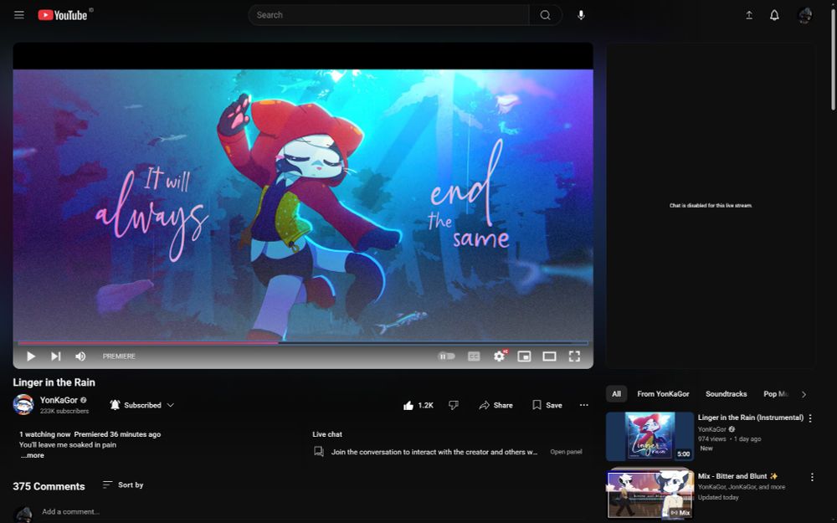Open Sort by comments menu
This screenshot has width=837, height=523.
(123, 485)
